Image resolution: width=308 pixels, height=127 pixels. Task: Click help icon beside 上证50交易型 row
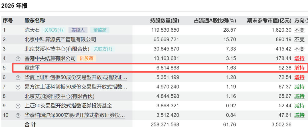pos(18,106)
